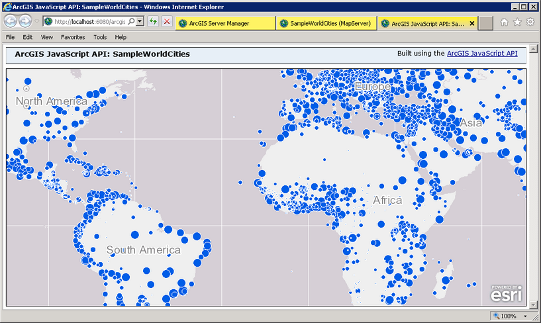This screenshot has width=541, height=323.
Task: Click 'Built using the' text
Action: (x=421, y=54)
